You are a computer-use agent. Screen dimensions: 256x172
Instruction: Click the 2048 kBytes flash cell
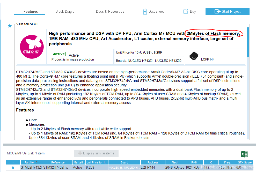pos(175,167)
